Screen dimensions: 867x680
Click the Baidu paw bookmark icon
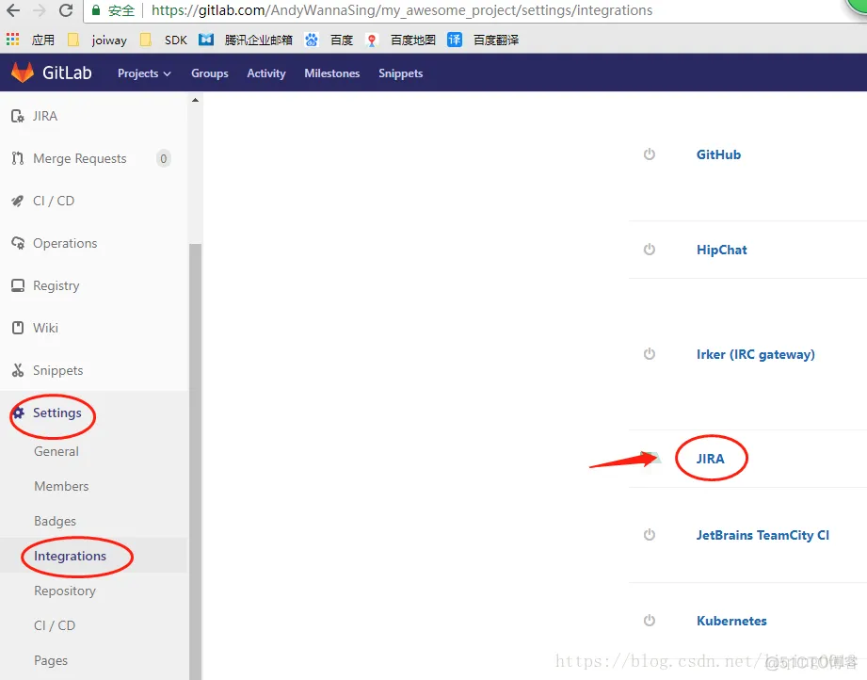pos(312,40)
